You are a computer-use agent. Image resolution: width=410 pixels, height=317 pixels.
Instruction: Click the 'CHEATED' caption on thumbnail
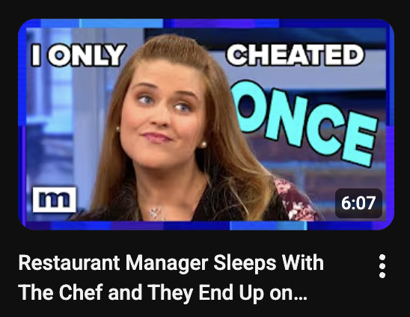tap(295, 55)
